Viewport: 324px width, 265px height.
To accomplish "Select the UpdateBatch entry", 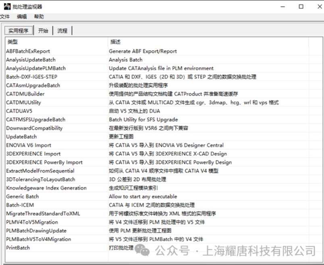I will (x=21, y=137).
